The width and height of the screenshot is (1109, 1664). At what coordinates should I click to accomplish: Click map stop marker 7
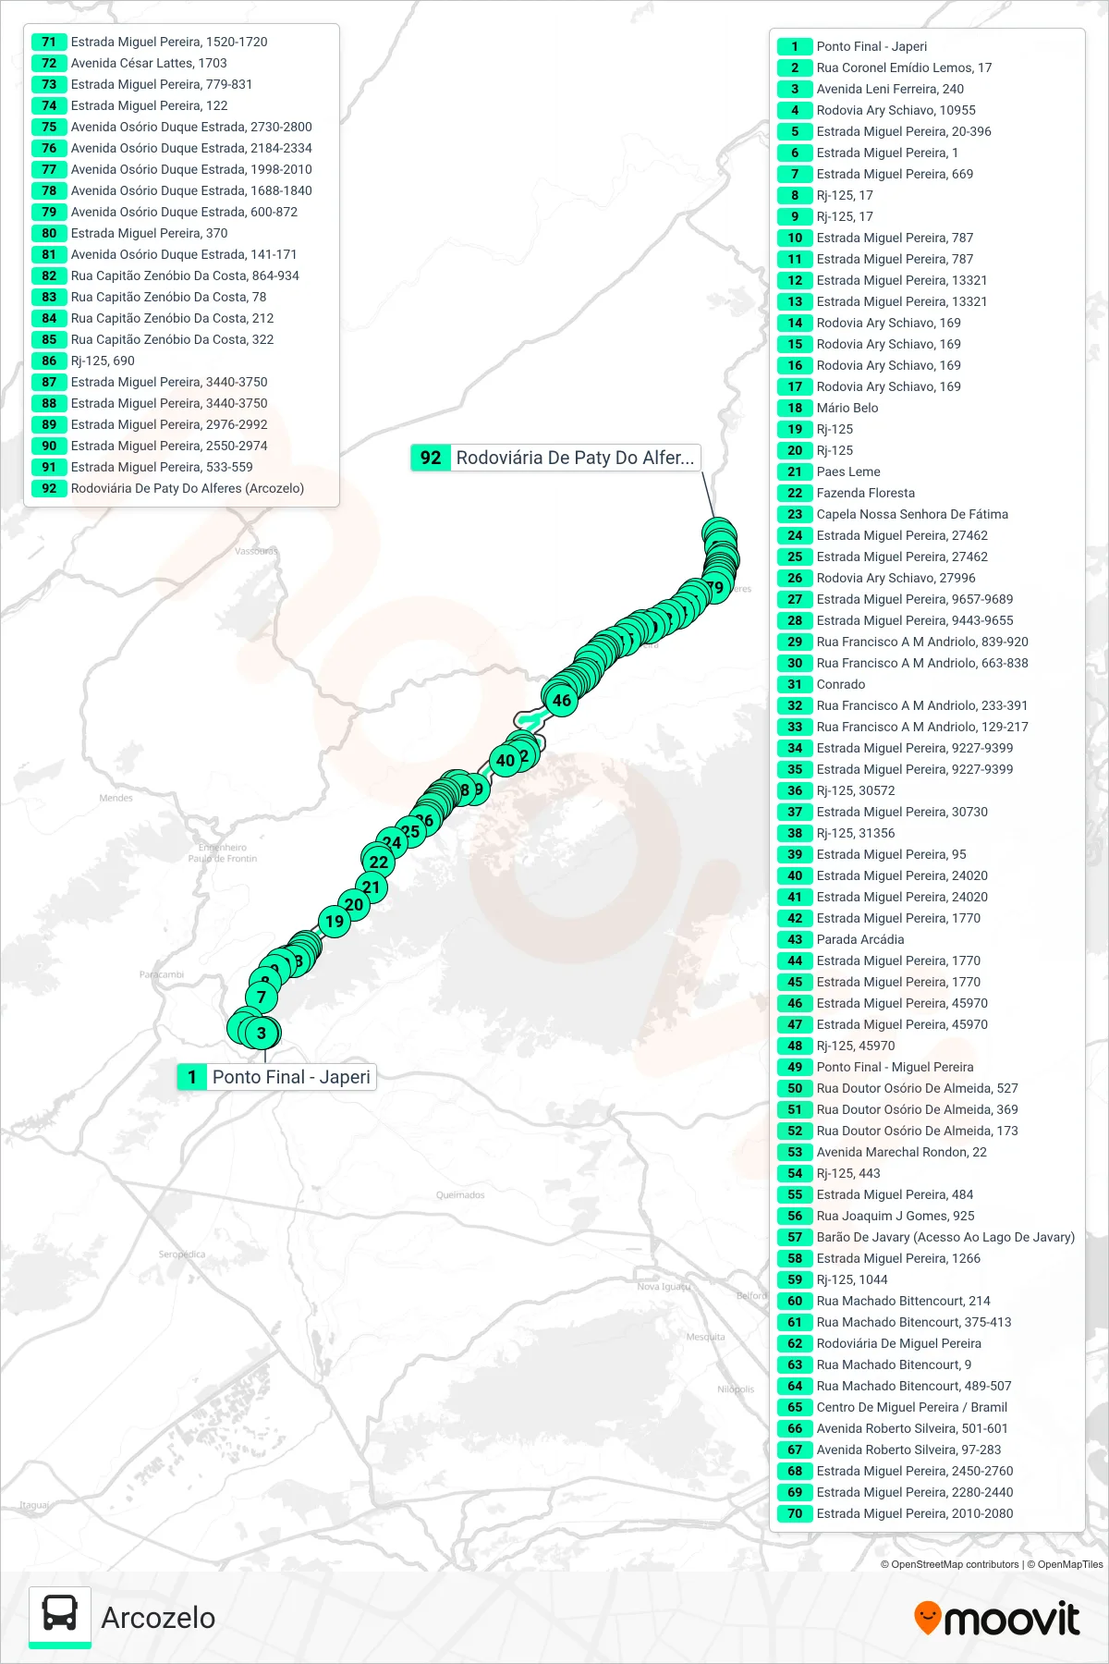pyautogui.click(x=262, y=997)
